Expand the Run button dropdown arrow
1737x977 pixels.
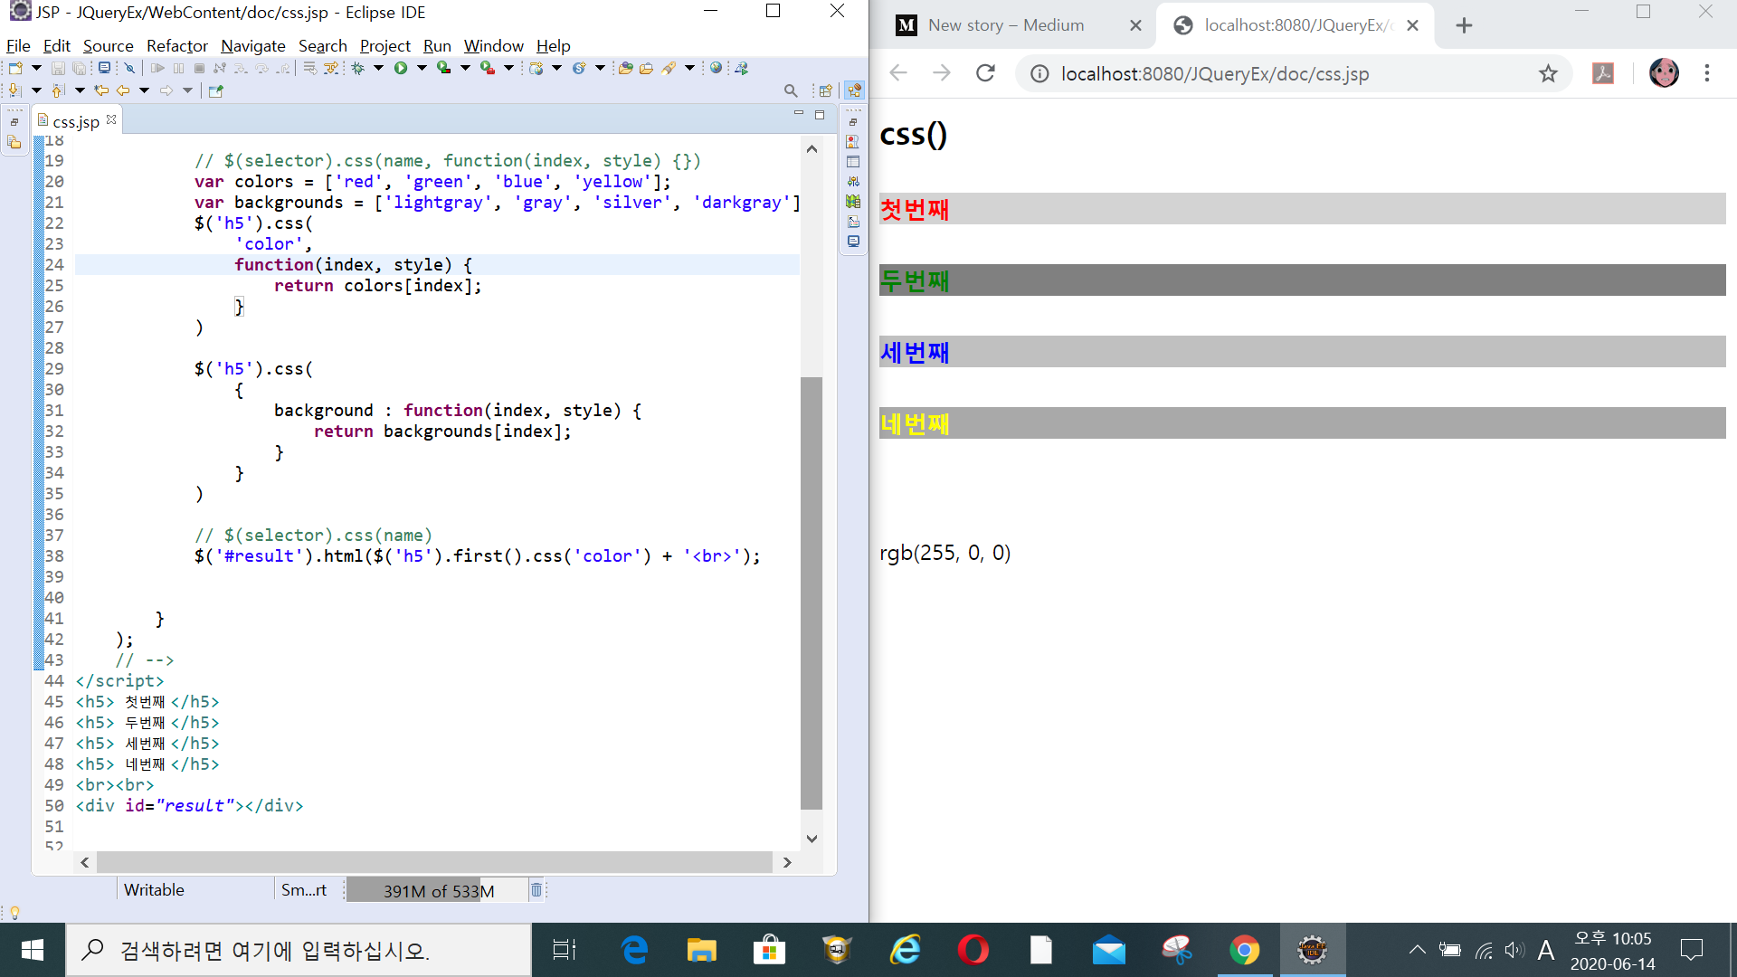tap(422, 68)
